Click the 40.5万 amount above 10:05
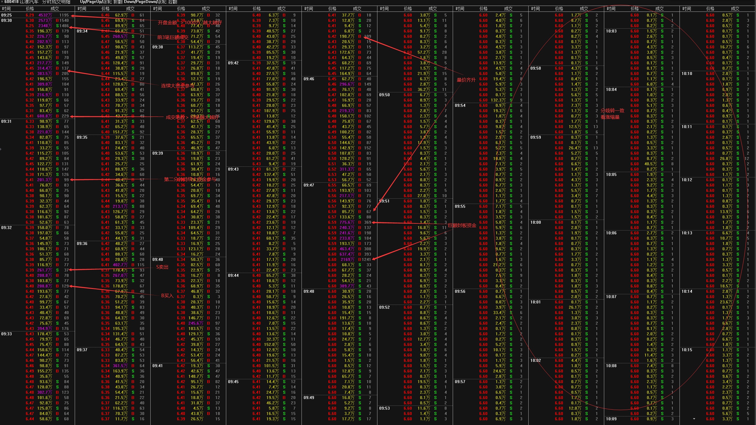 (x=651, y=164)
